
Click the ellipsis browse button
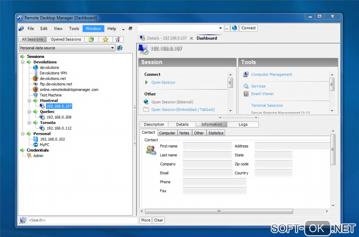click(227, 28)
